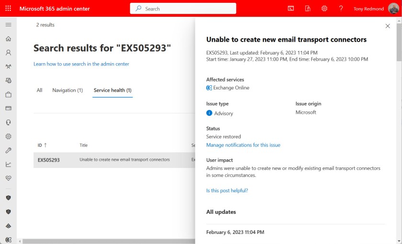Open settings gear in top header
The height and width of the screenshot is (244, 402).
pos(324,9)
